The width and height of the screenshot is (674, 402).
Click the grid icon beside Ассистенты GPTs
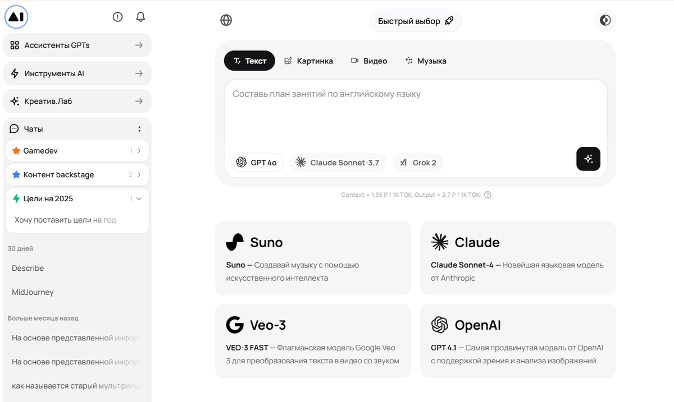(15, 45)
